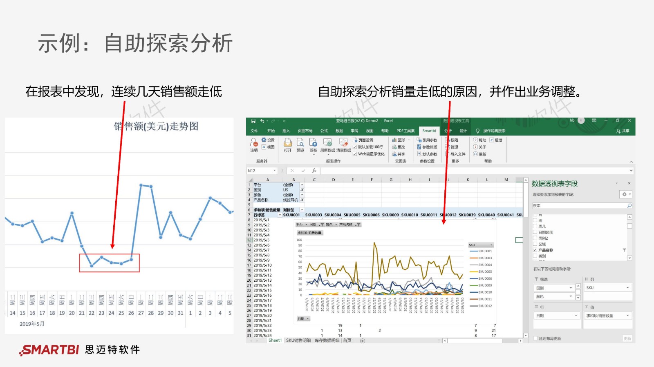This screenshot has height=367, width=654.
Task: Click the 注销 (logout) icon in ribbon
Action: [x=254, y=143]
